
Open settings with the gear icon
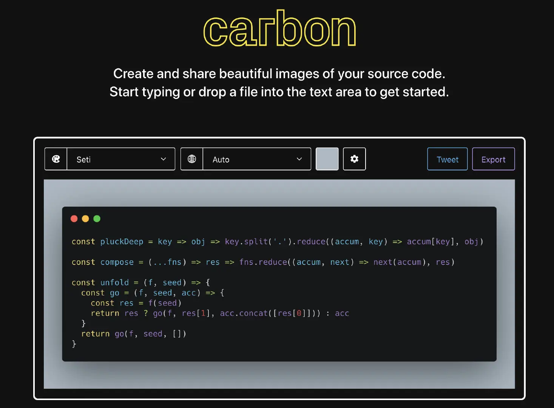pyautogui.click(x=354, y=159)
